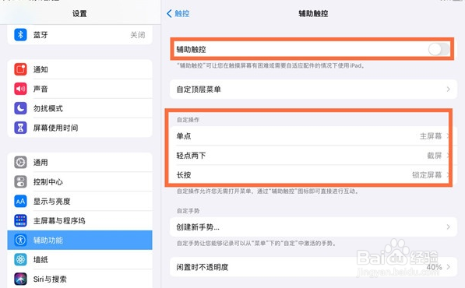465x288 pixels.
Task: Select 控制中心 in sidebar
Action: point(79,182)
